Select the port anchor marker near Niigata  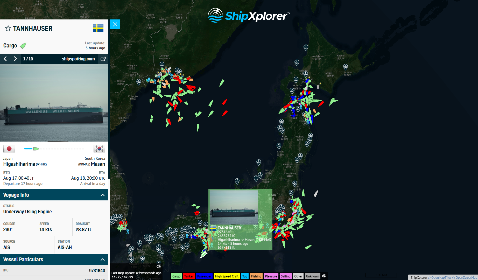point(260,175)
